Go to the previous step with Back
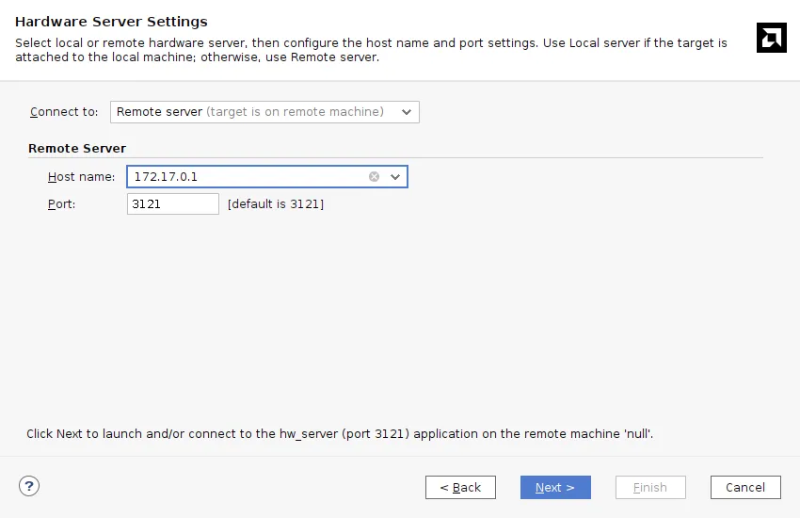Viewport: 800px width, 518px height. tap(460, 487)
